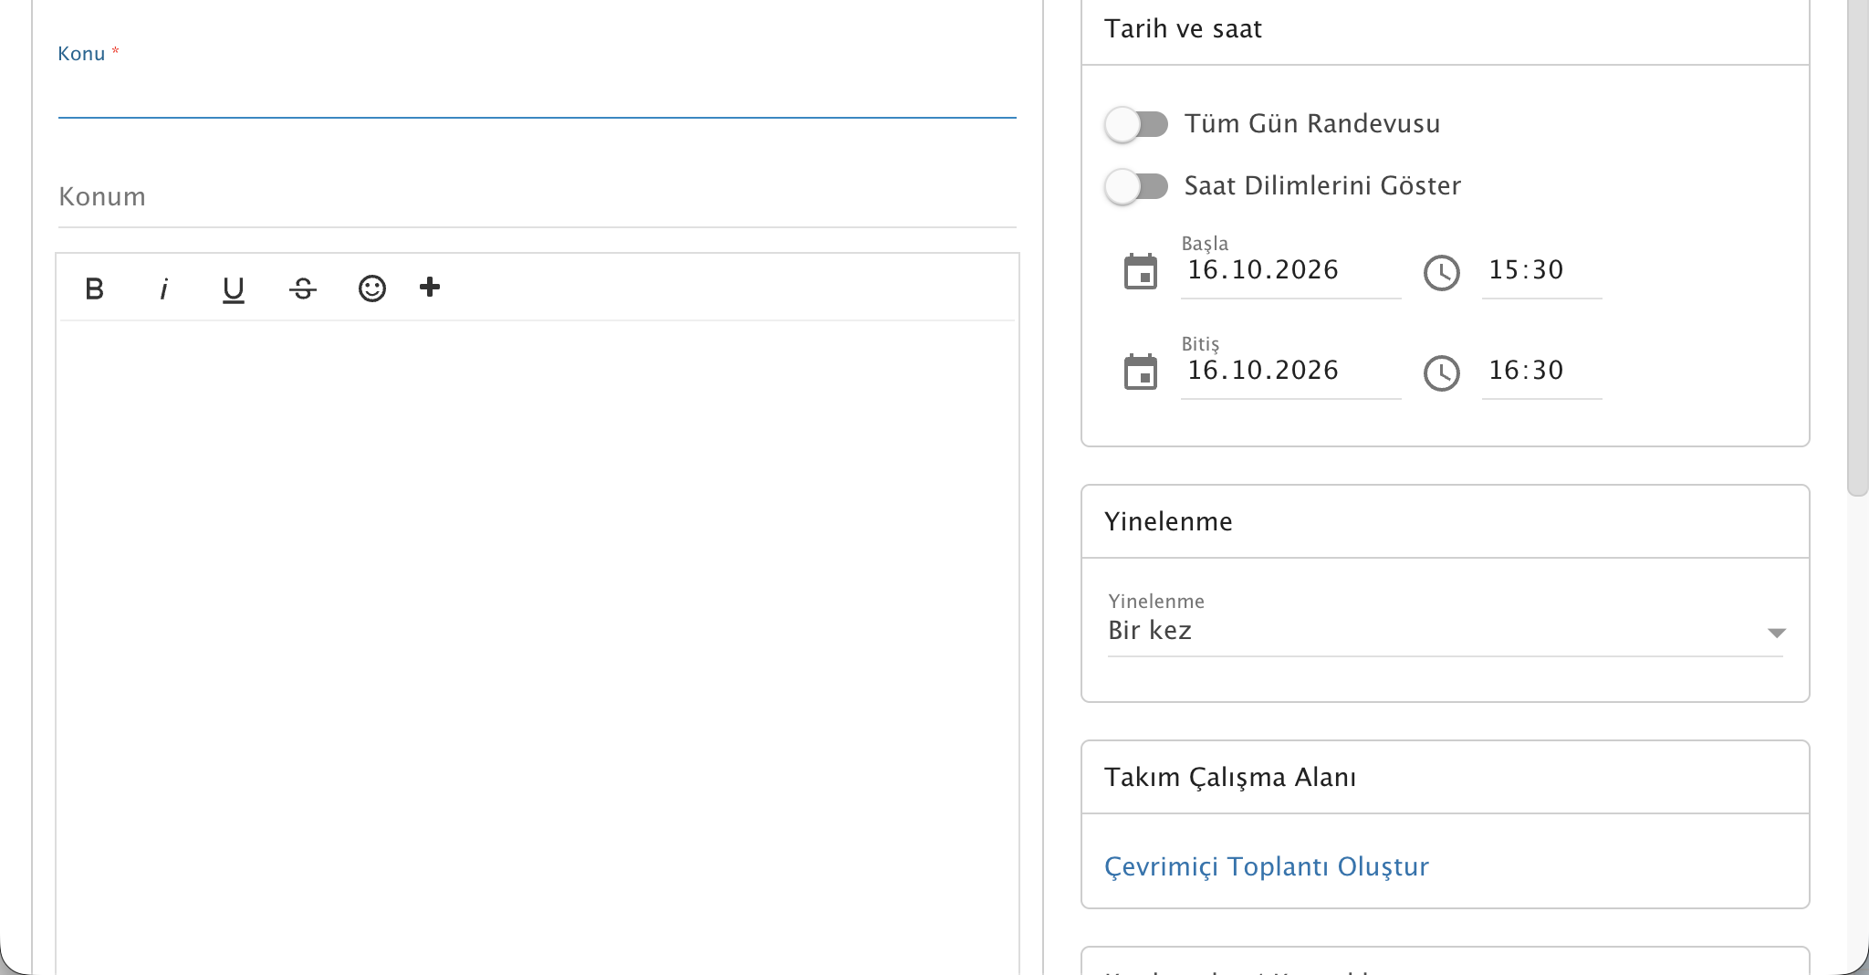Open the calendar picker for Başla date

[x=1141, y=272]
